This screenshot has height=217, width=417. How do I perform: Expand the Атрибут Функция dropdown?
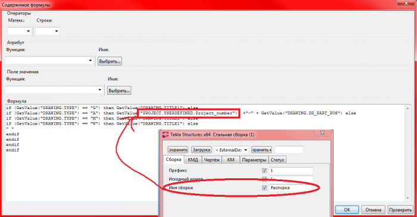49,60
